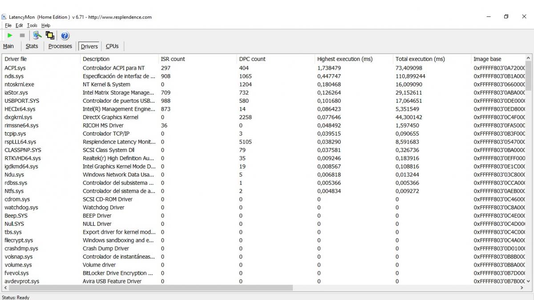Select the ACPI.sys driver row
This screenshot has height=300, width=534.
tap(264, 68)
